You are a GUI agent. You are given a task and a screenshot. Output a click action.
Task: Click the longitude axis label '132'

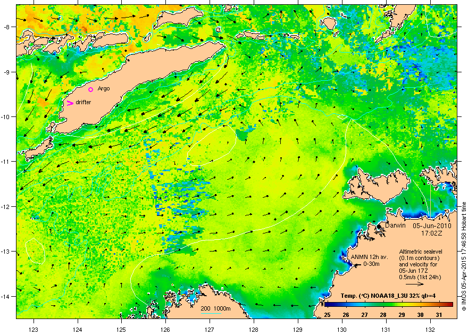pyautogui.click(x=430, y=329)
